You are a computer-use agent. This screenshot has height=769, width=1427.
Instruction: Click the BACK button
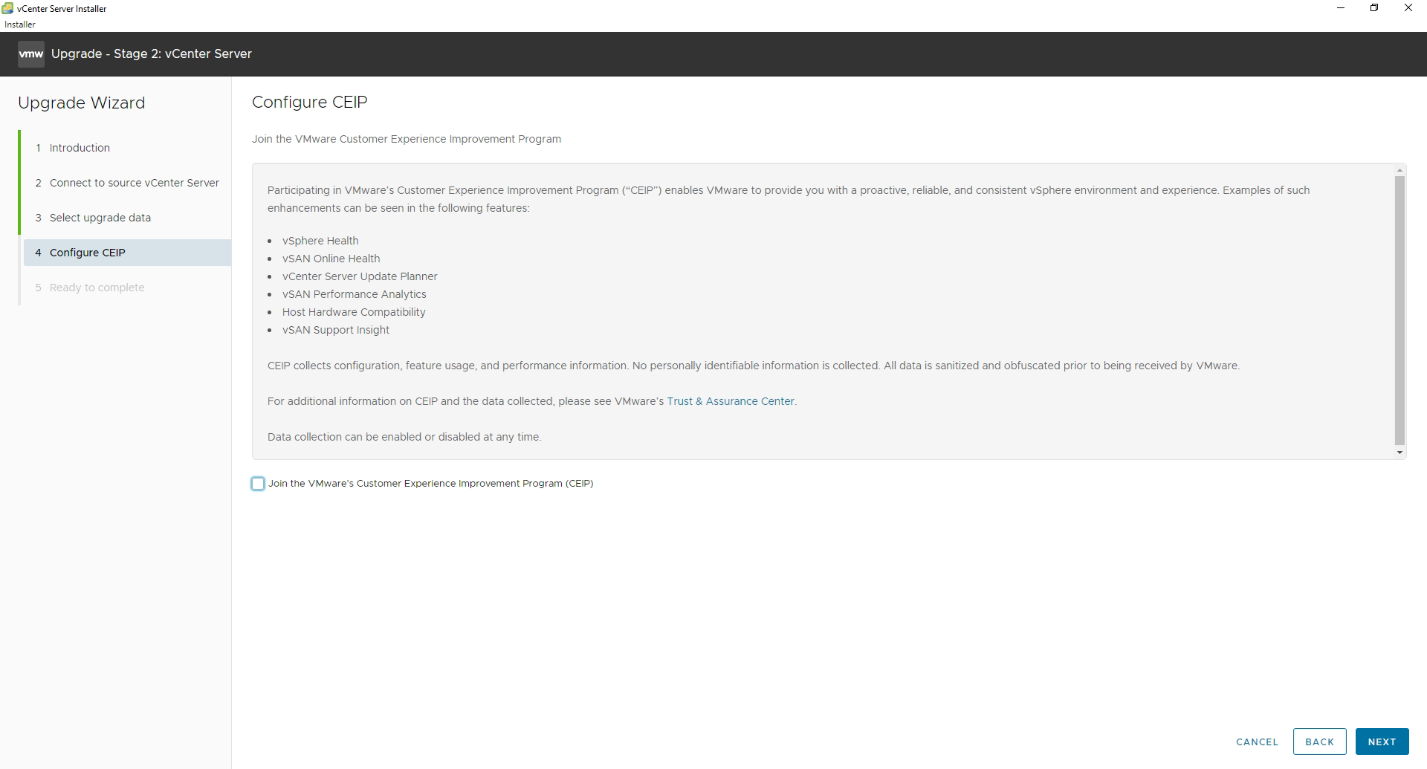tap(1319, 742)
